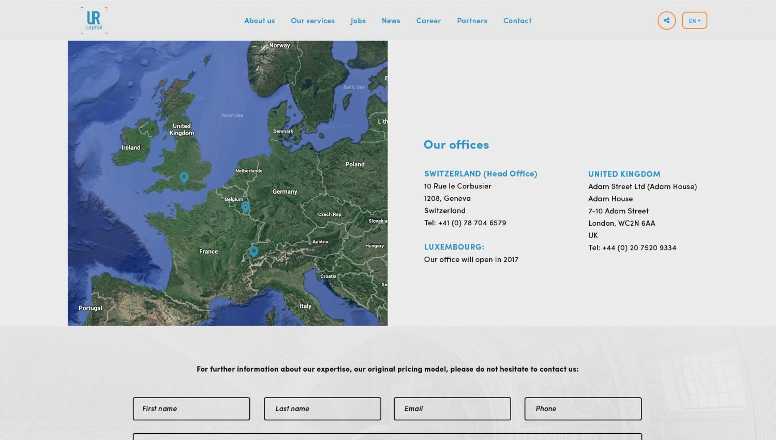Click Adam Street Ltd (Adam House) text
The width and height of the screenshot is (776, 440).
(x=643, y=187)
